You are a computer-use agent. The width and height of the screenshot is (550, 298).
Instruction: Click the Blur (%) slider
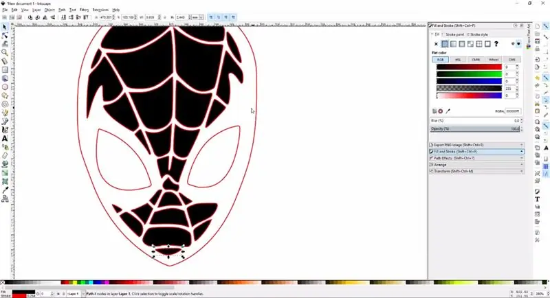click(475, 120)
